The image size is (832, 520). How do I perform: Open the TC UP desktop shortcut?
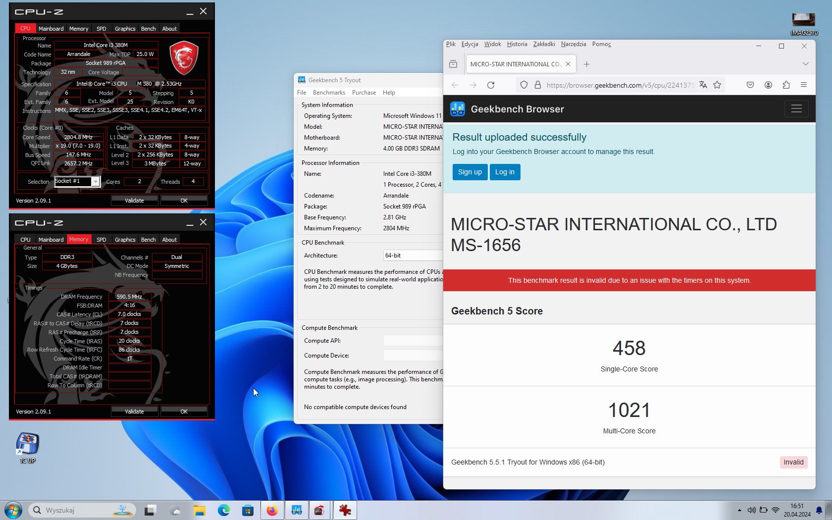28,448
